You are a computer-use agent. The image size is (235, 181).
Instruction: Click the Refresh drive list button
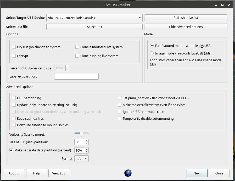tap(186, 18)
